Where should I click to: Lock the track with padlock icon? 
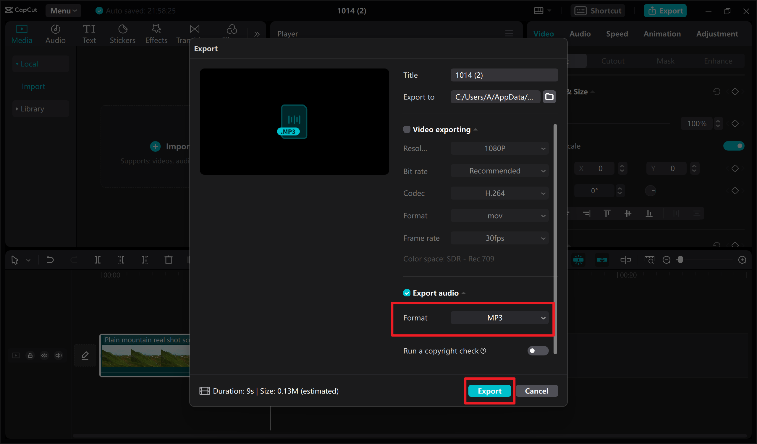pos(30,355)
